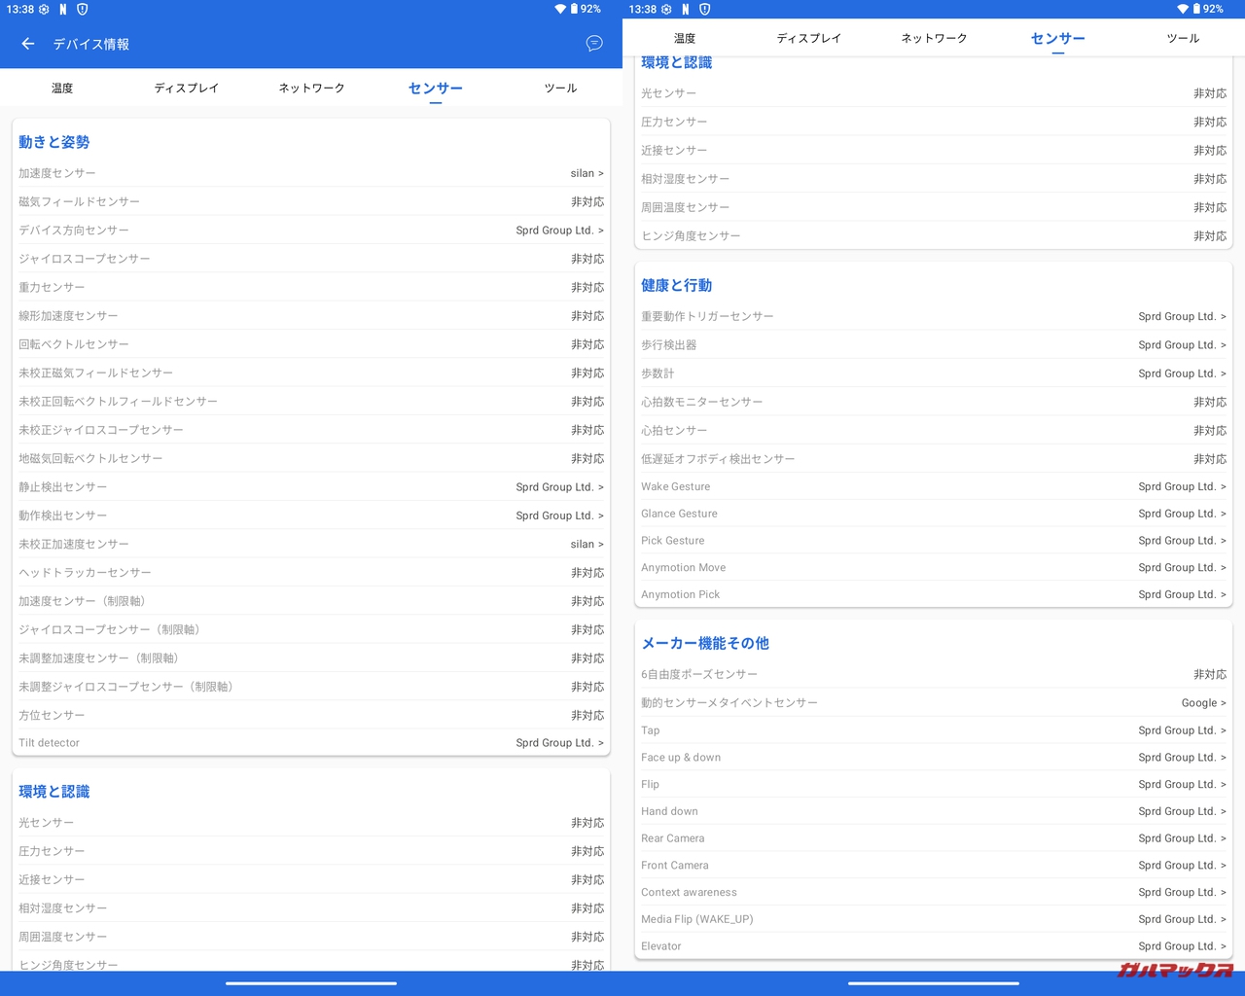Select 重力センサー row
This screenshot has width=1245, height=996.
click(311, 287)
